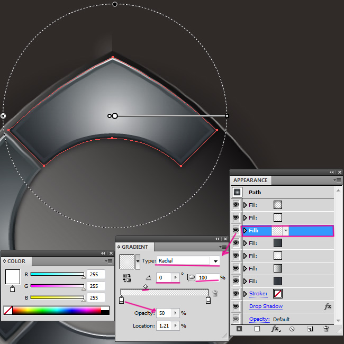Toggle visibility of the Stroke attribute

point(236,294)
